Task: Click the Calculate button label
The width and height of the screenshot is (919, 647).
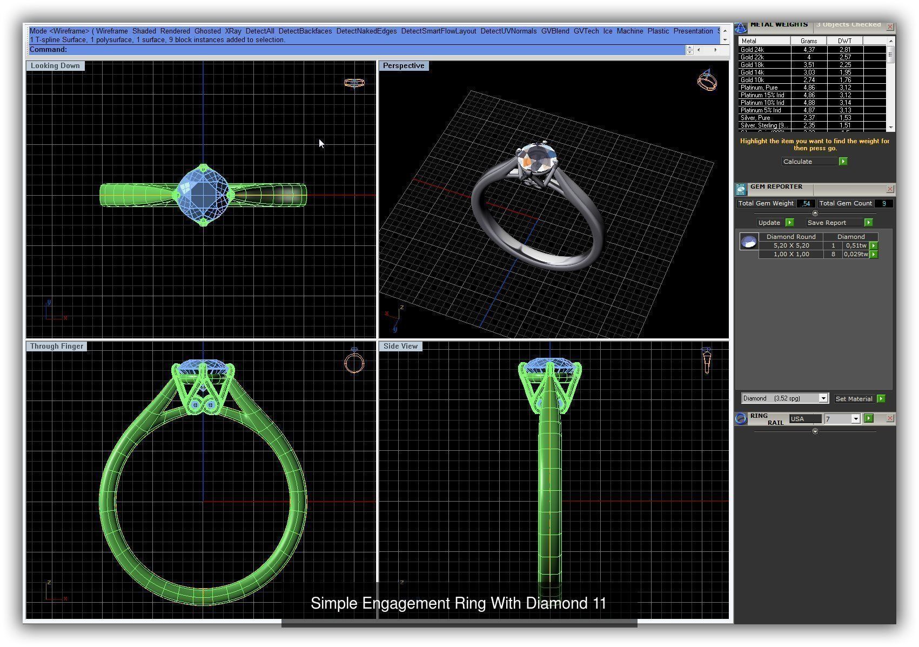Action: (797, 162)
